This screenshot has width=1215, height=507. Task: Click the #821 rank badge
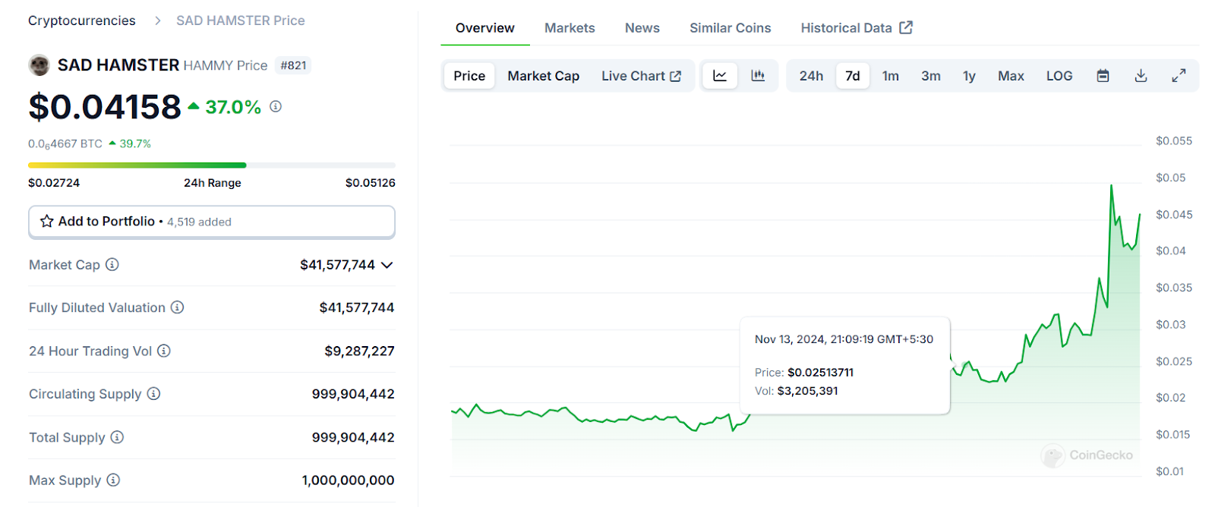pos(293,65)
